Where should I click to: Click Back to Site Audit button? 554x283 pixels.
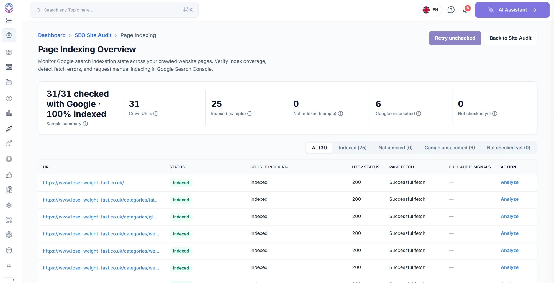pos(511,38)
